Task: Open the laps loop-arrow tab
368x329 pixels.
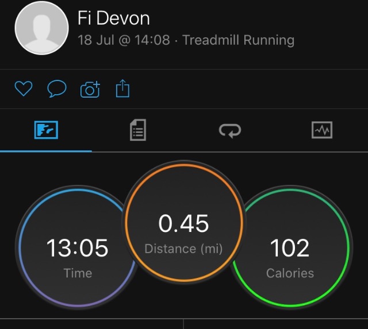Action: [230, 130]
